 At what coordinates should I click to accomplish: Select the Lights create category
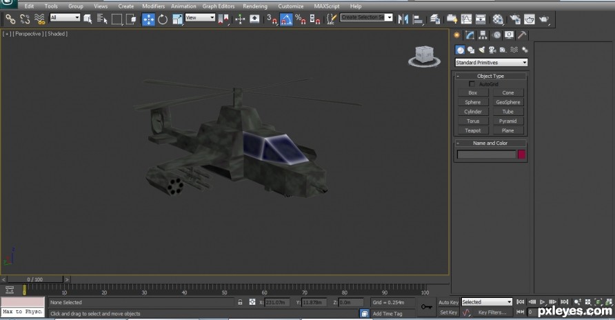click(482, 50)
